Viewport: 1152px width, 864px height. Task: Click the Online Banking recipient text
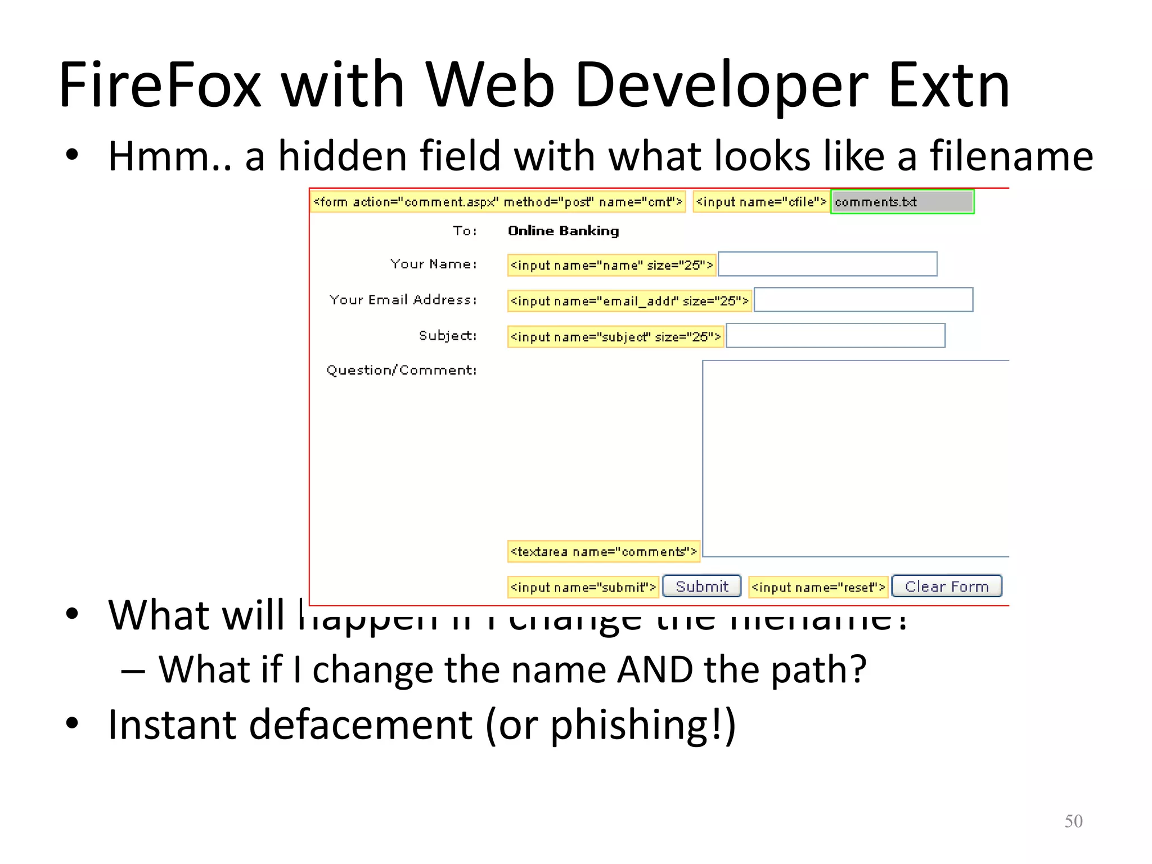(x=563, y=231)
